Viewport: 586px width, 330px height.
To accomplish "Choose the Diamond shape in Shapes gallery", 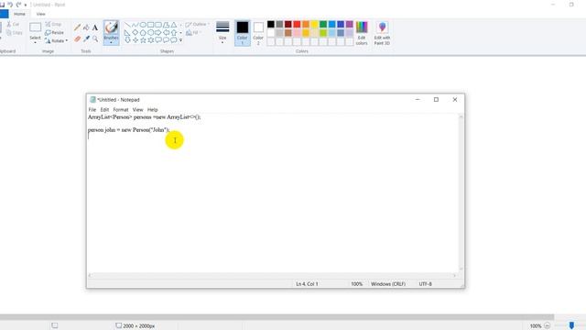I will tap(136, 33).
